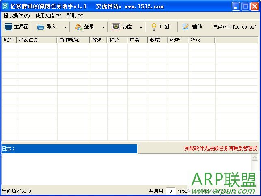Expand the 登录 dropdown arrow
Image resolution: width=261 pixels, height=196 pixels.
[x=103, y=27]
